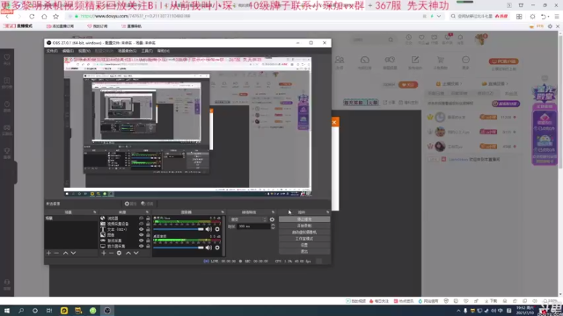This screenshot has height=316, width=563.
Task: Open Task View on taskbar
Action: pos(49,311)
